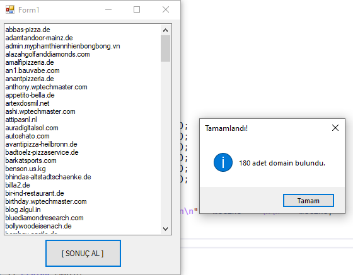Select bollywoodeisenach.de entry
The width and height of the screenshot is (353, 275).
point(38,226)
